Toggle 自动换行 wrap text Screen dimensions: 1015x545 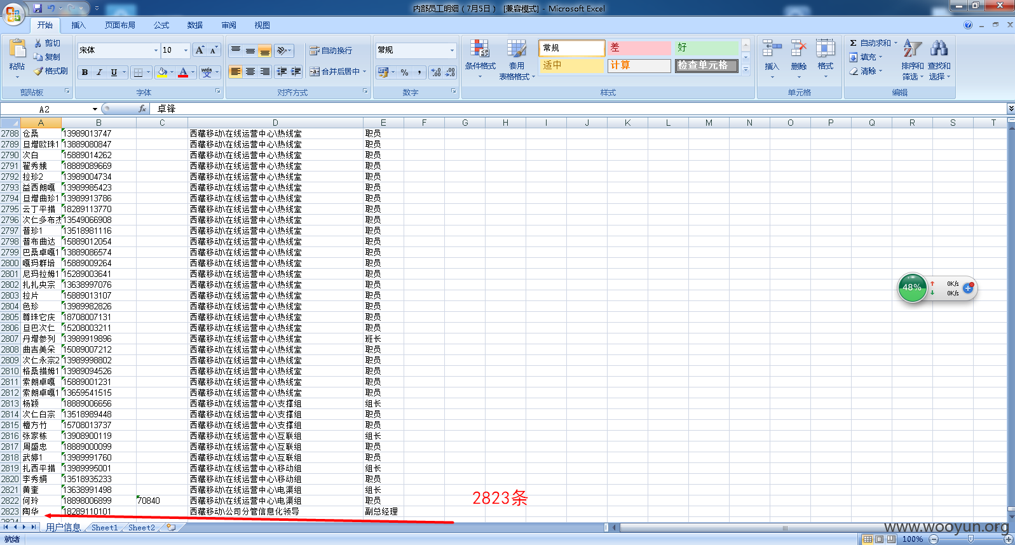(x=331, y=50)
